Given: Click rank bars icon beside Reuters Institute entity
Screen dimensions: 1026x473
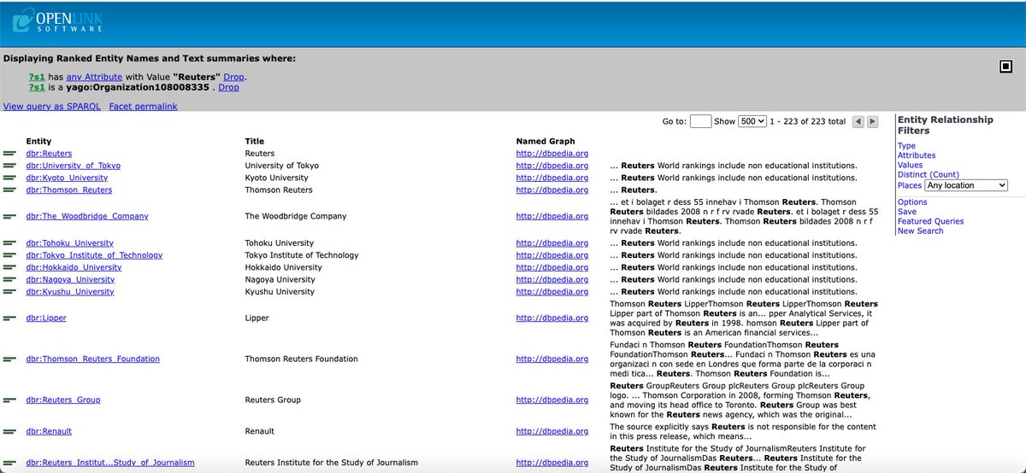Looking at the screenshot, I should tap(9, 463).
